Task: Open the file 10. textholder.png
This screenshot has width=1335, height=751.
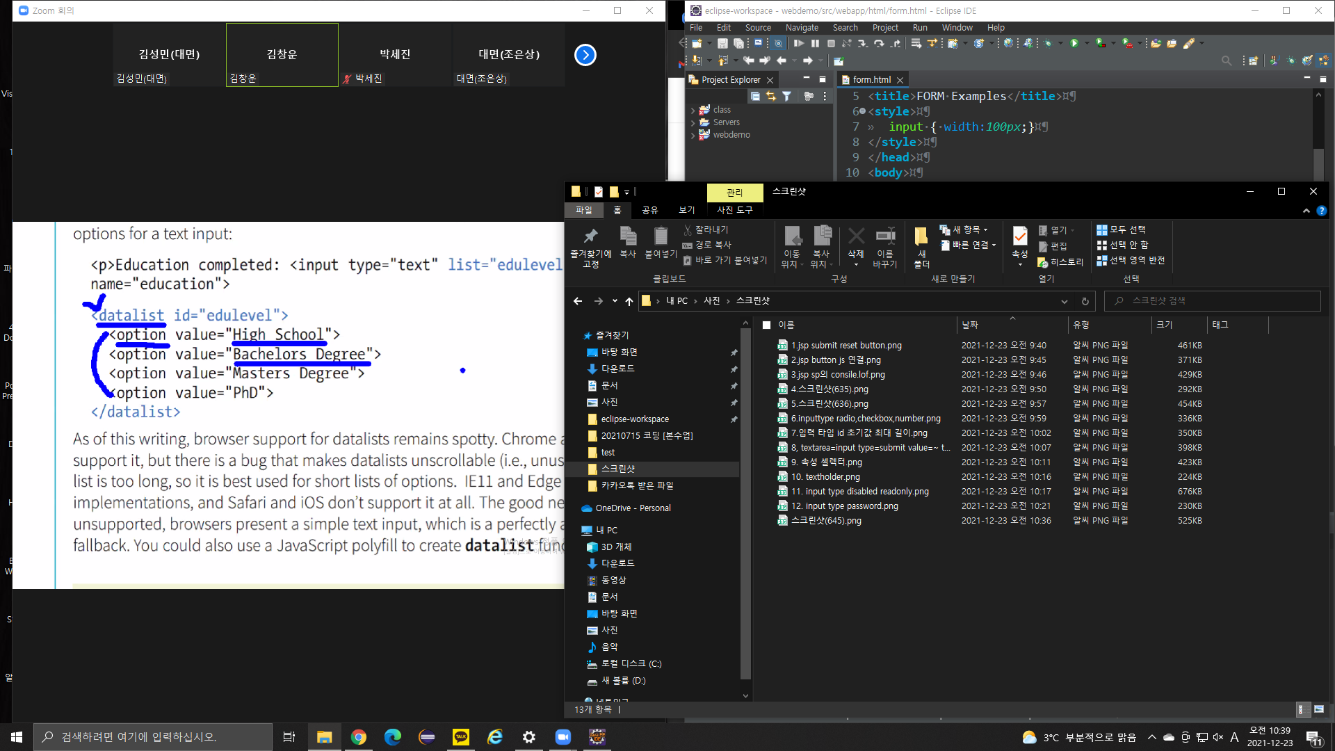Action: click(x=825, y=477)
